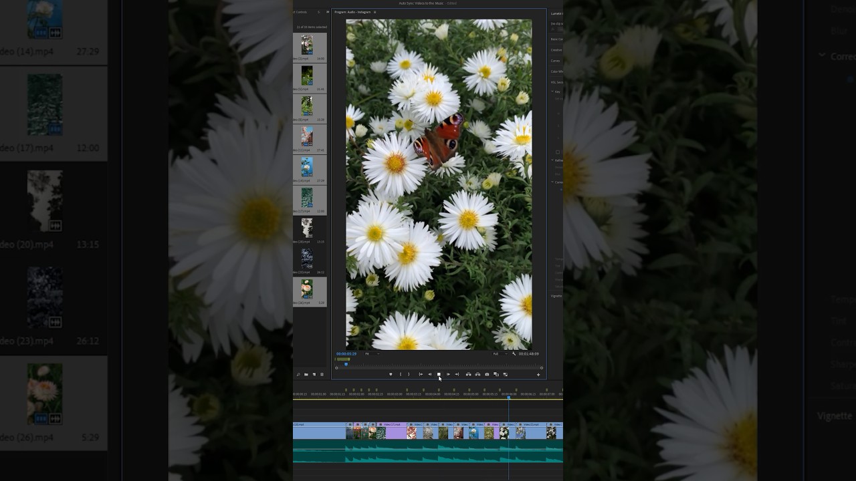Click the ruler at 00:00:04:00
Image resolution: width=856 pixels, height=481 pixels.
432,393
